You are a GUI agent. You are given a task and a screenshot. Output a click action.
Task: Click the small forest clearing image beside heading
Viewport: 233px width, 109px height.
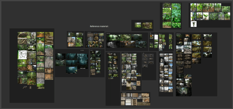click(x=138, y=25)
